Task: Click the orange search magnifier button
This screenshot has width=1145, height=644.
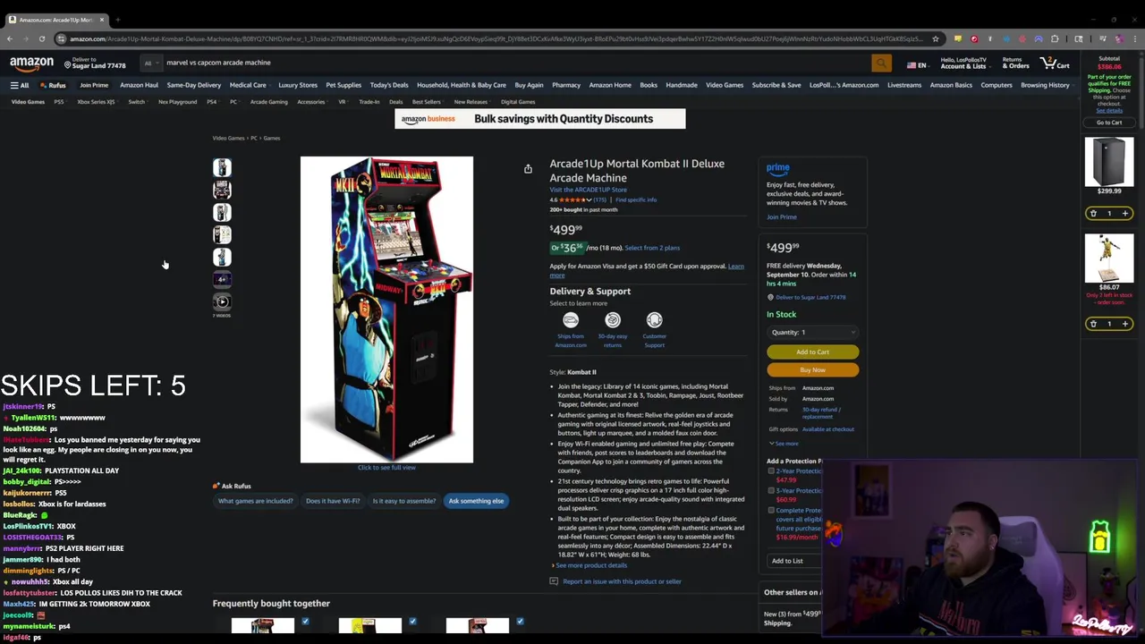Action: [881, 63]
